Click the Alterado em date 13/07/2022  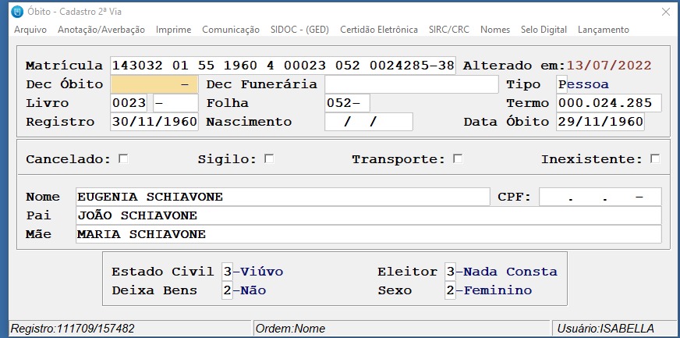[609, 66]
